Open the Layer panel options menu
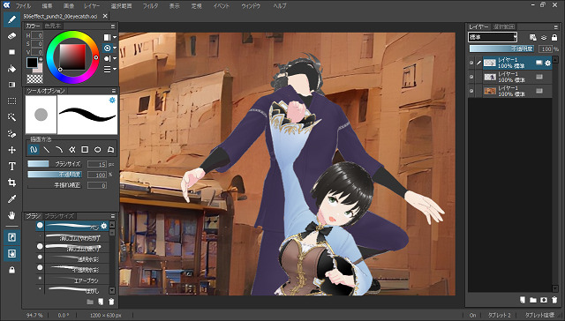This screenshot has height=321, width=565. point(555,27)
